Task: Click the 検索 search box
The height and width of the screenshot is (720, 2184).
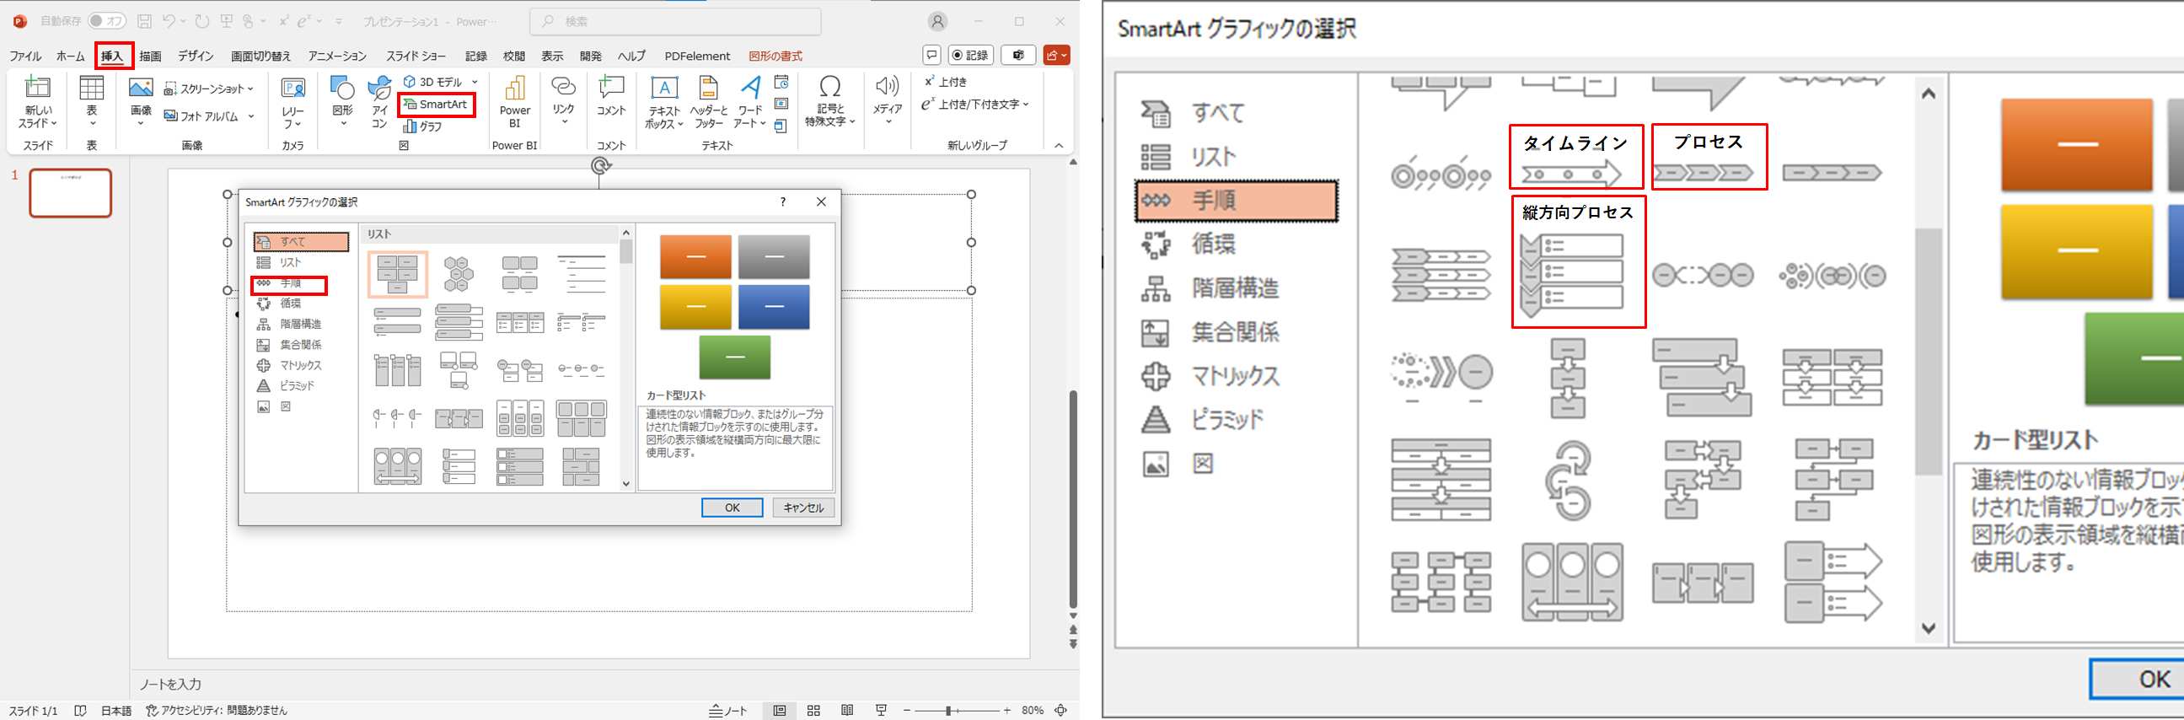Action: click(x=676, y=21)
